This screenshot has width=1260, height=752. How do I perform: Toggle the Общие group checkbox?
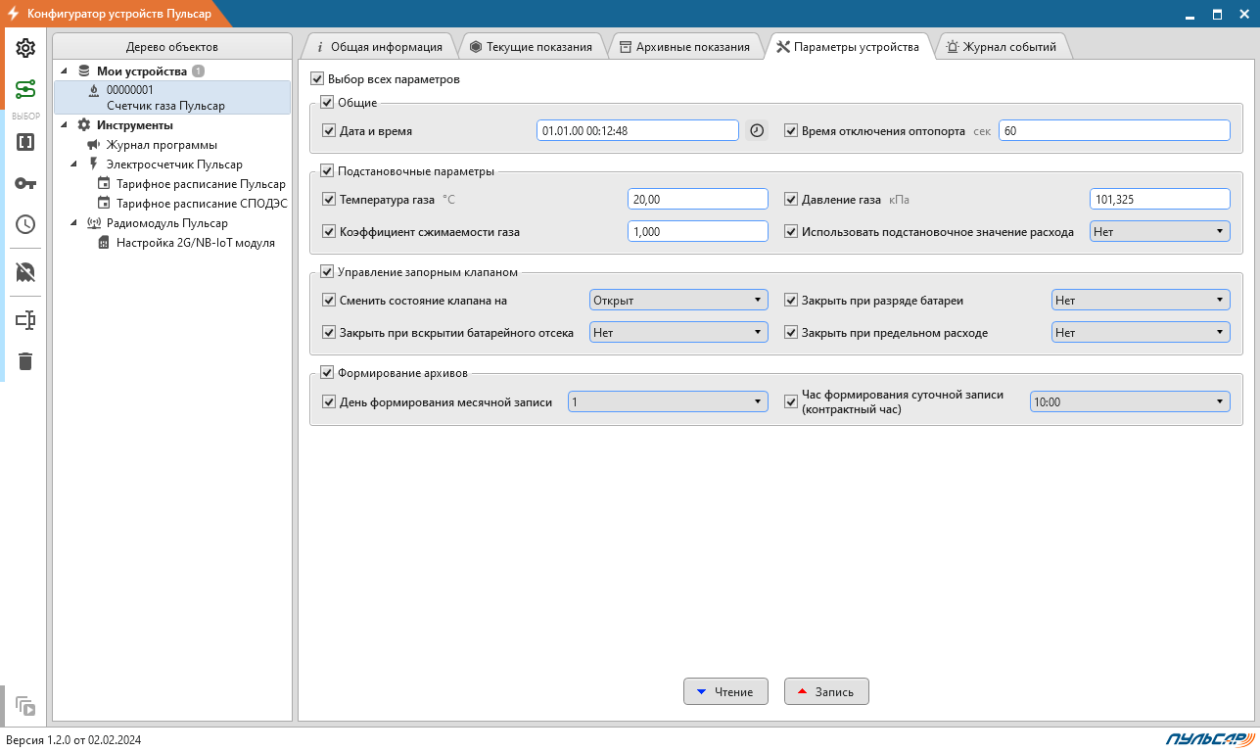pyautogui.click(x=327, y=102)
